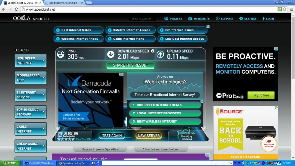The image size is (295, 166).
Task: Open the Support page
Action: tap(227, 19)
